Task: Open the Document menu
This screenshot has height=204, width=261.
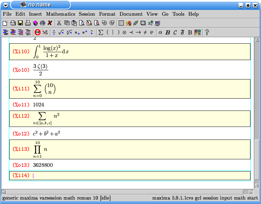Action: [131, 14]
